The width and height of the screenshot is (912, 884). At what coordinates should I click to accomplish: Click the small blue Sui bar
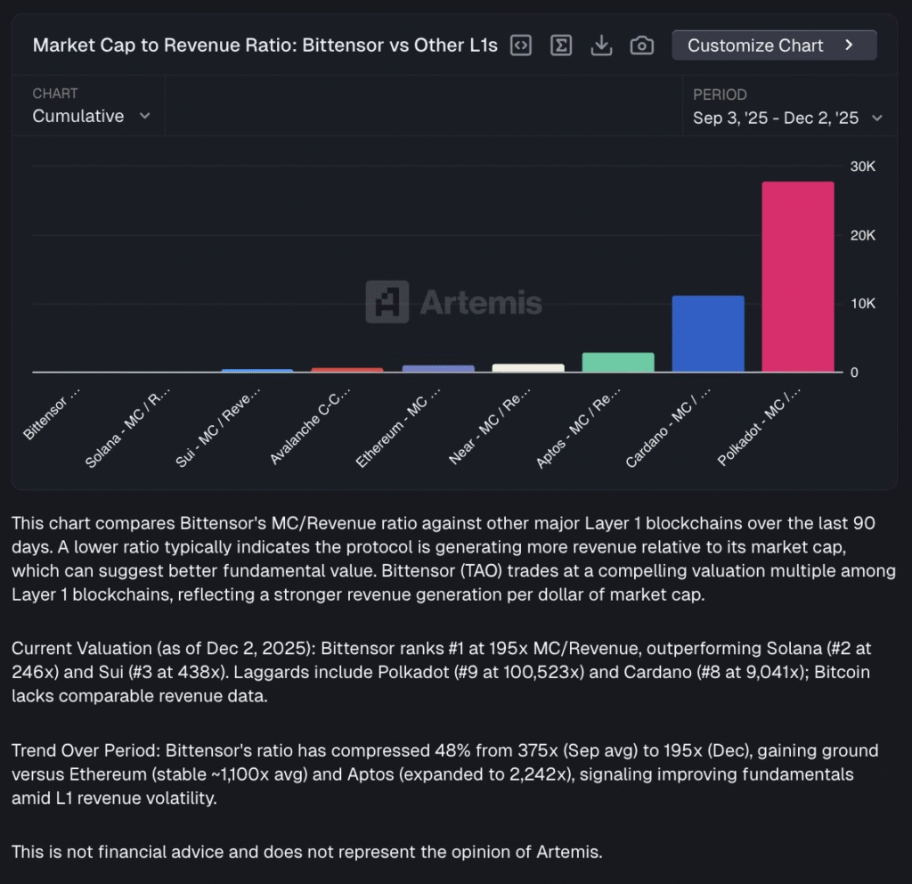click(x=257, y=370)
